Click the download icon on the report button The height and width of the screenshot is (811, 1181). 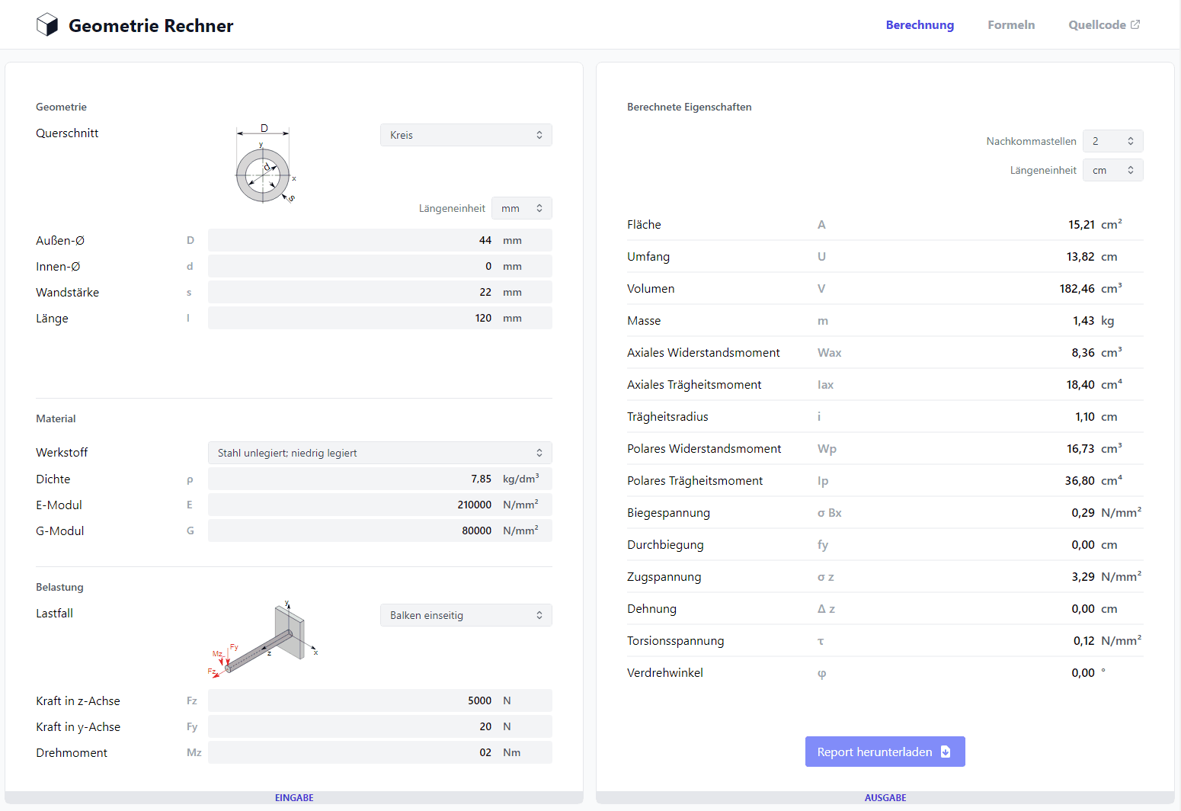tap(946, 752)
